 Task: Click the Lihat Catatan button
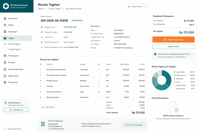[x=48, y=107]
